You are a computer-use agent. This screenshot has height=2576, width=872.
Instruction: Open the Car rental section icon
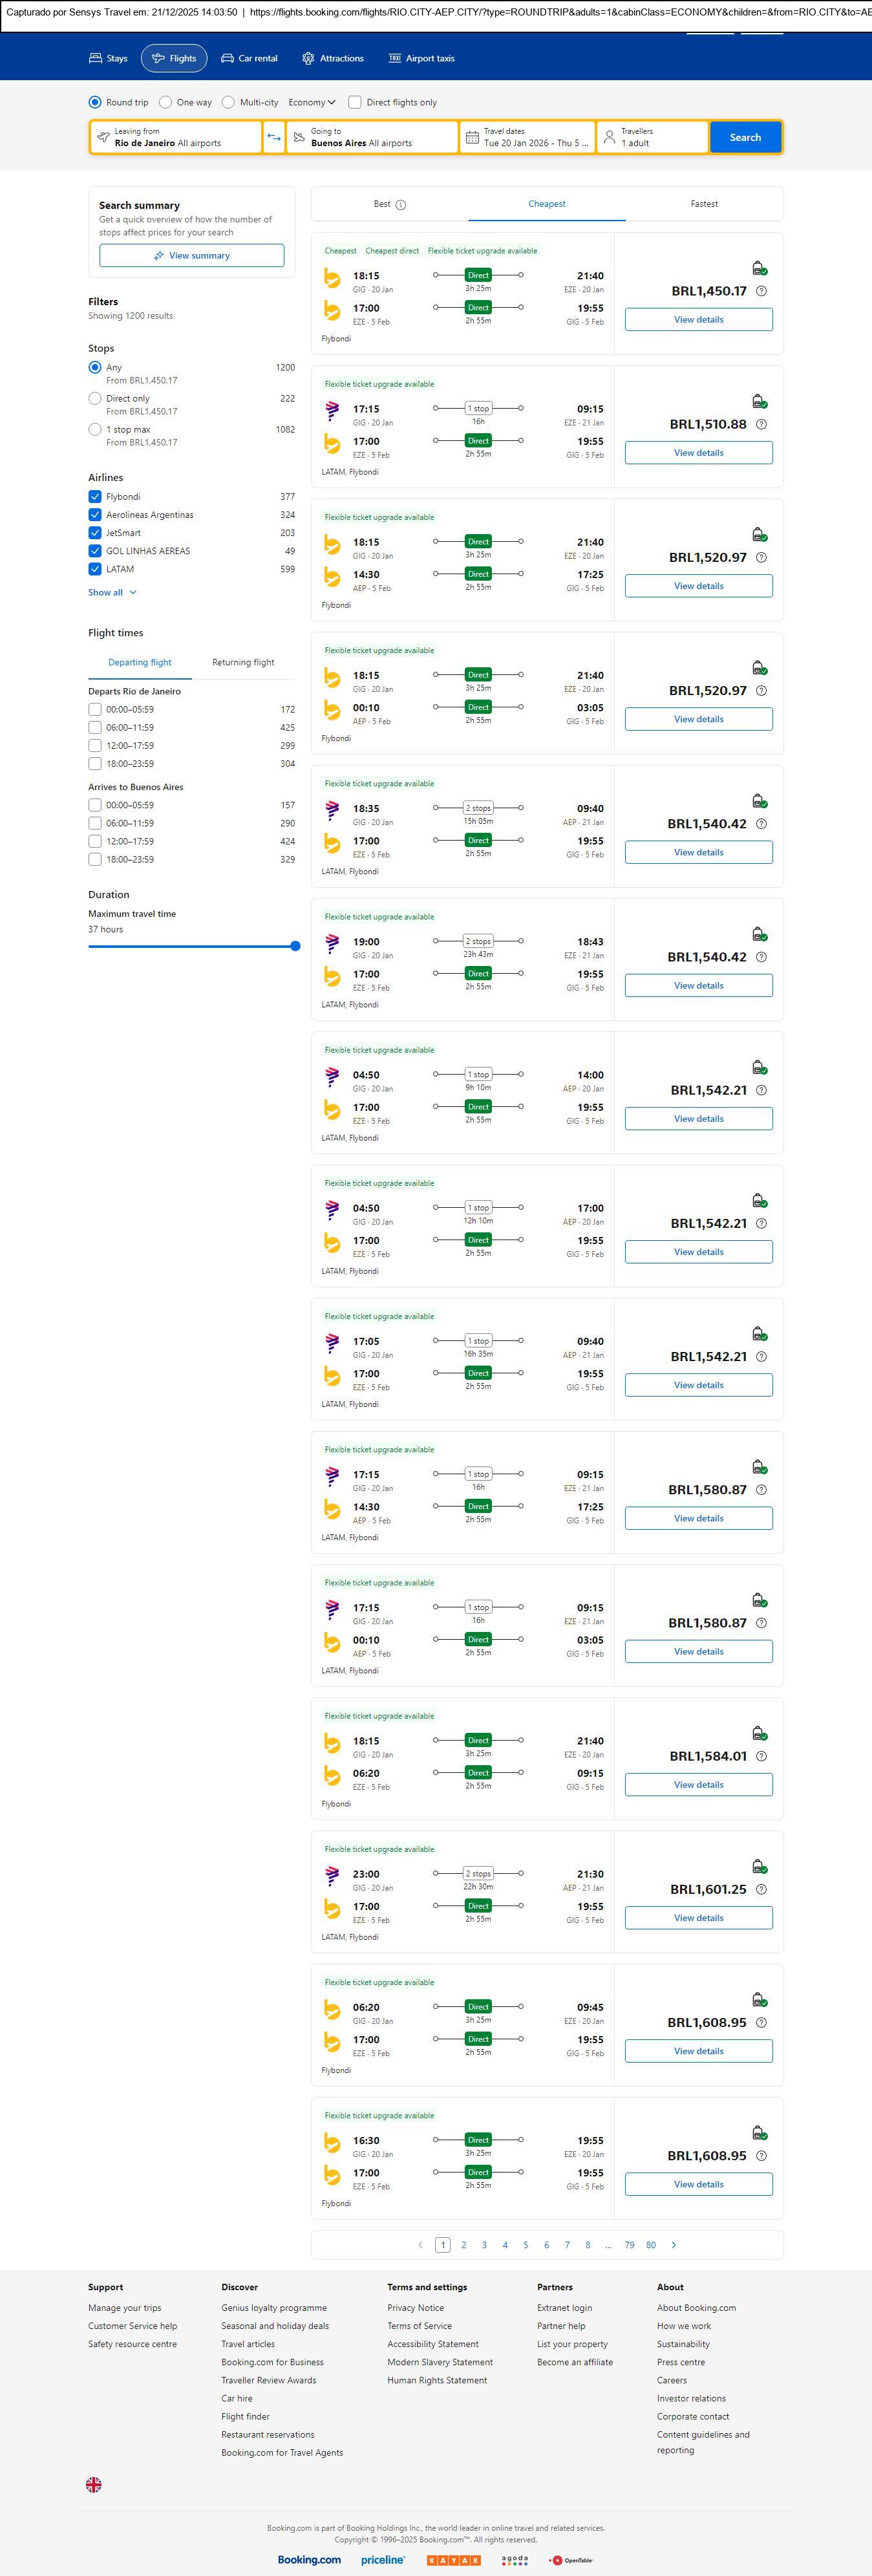[x=228, y=59]
